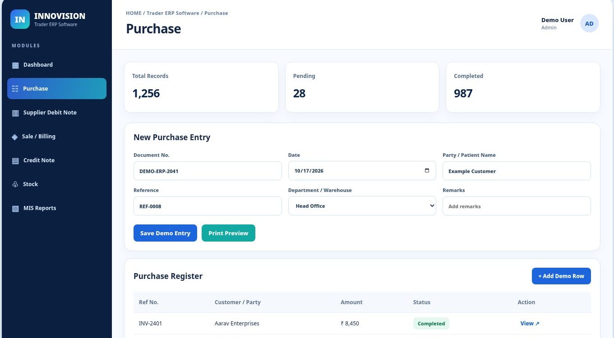Click the Amount column header

click(x=351, y=302)
